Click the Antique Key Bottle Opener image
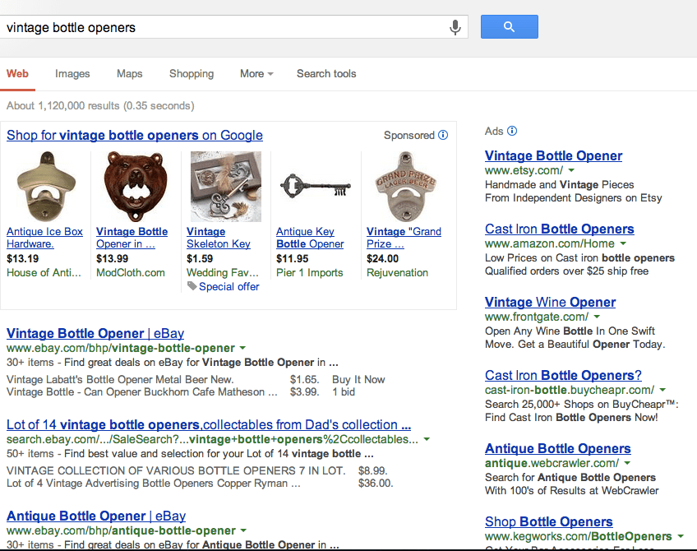The width and height of the screenshot is (697, 551). point(316,186)
